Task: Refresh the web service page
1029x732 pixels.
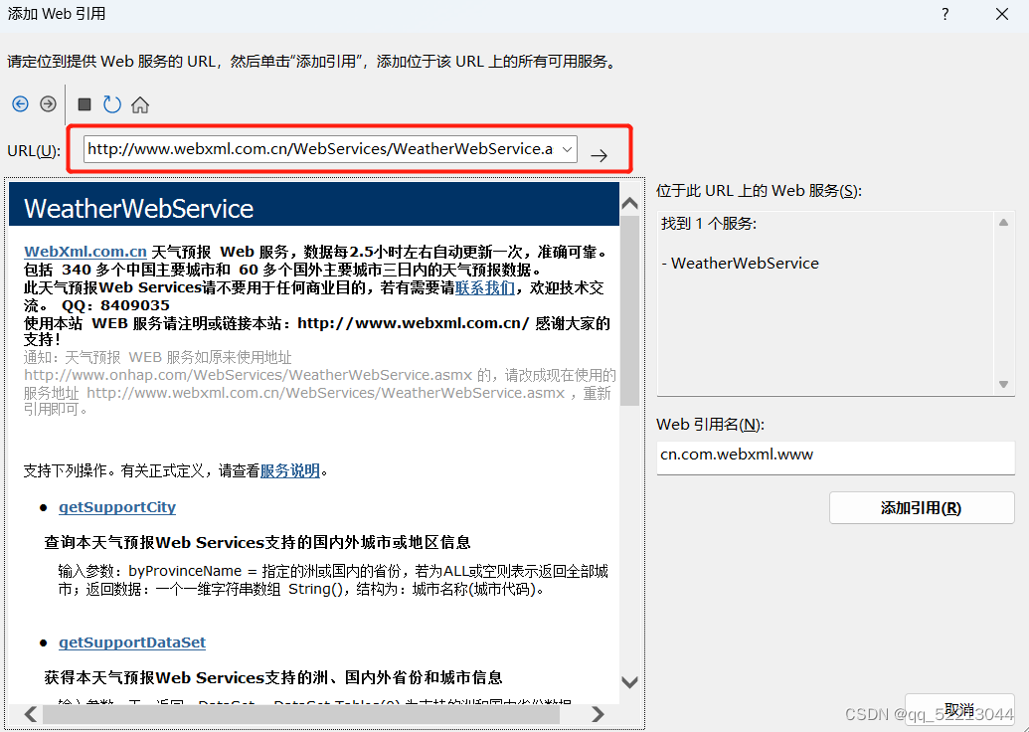Action: (x=111, y=103)
